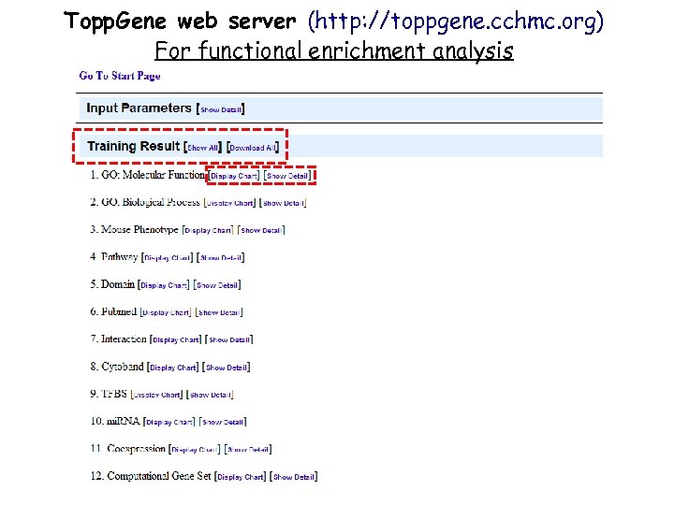Show Detail for miRNA
674x505 pixels.
223,423
